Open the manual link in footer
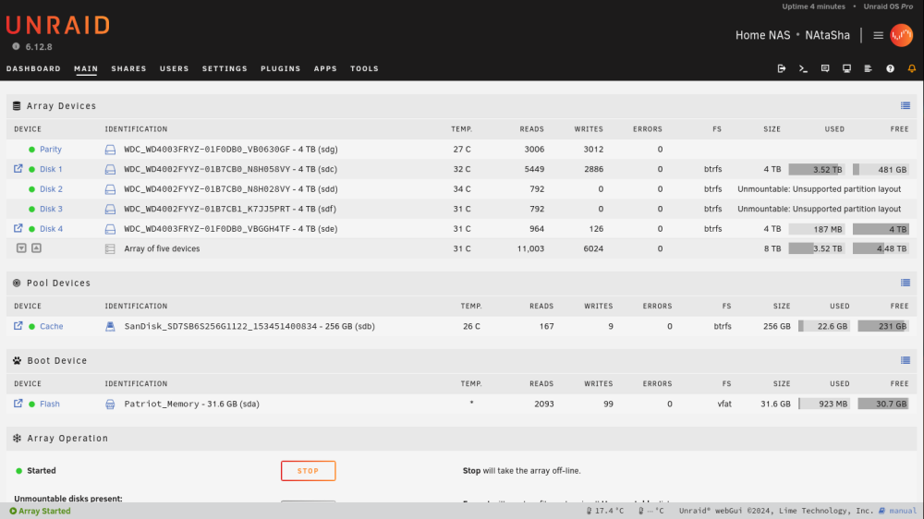924x519 pixels. coord(898,511)
